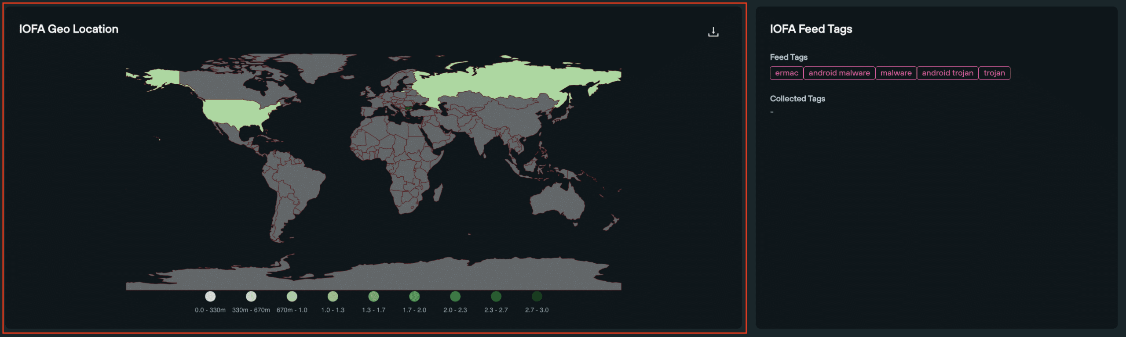Open the malware feed tag
This screenshot has height=337, width=1126.
[896, 73]
